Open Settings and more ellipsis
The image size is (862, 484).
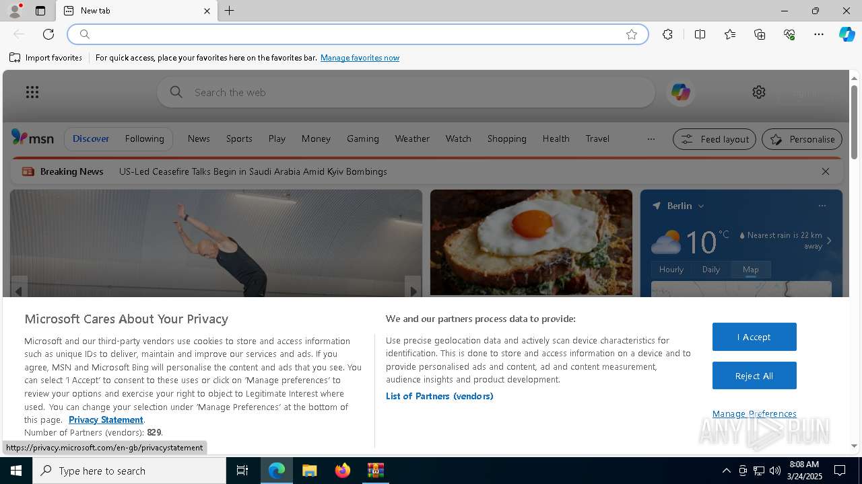click(x=819, y=34)
